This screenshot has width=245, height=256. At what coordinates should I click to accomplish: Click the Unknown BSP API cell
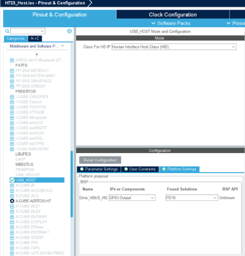pyautogui.click(x=227, y=197)
